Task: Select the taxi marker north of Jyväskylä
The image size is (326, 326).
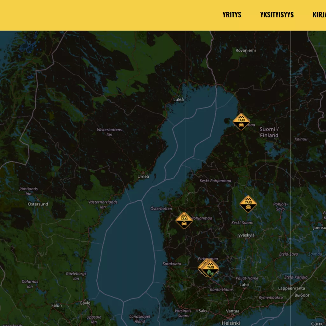Action: coord(248,204)
